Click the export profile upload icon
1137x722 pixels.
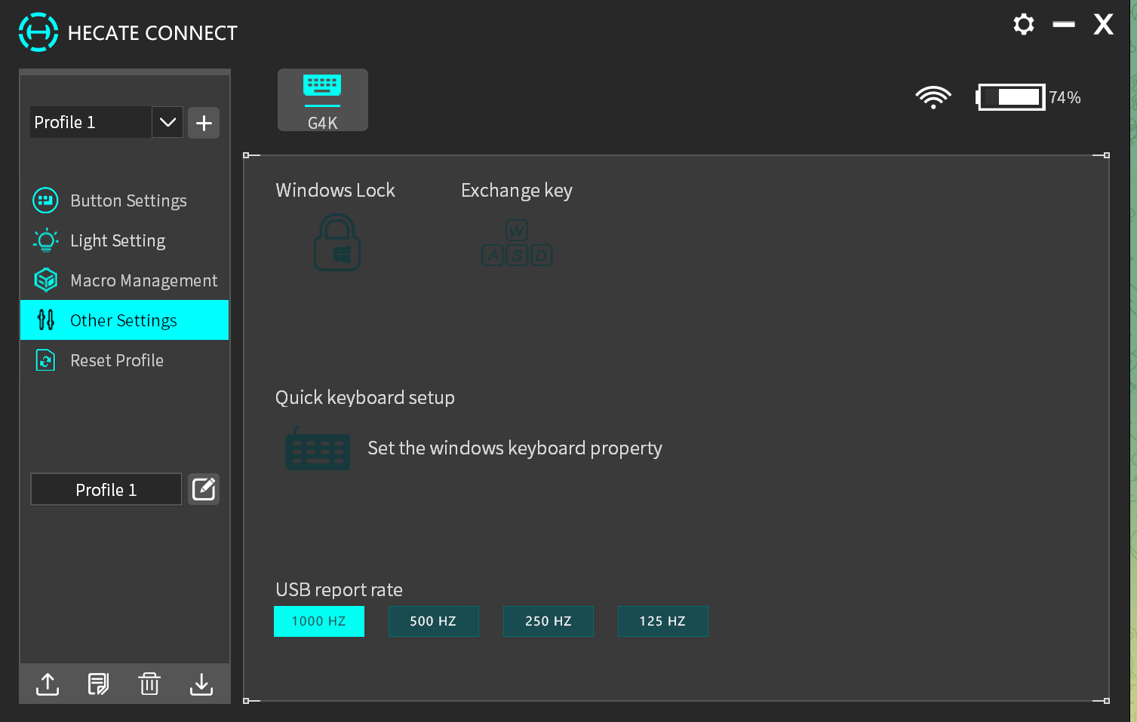pyautogui.click(x=48, y=684)
